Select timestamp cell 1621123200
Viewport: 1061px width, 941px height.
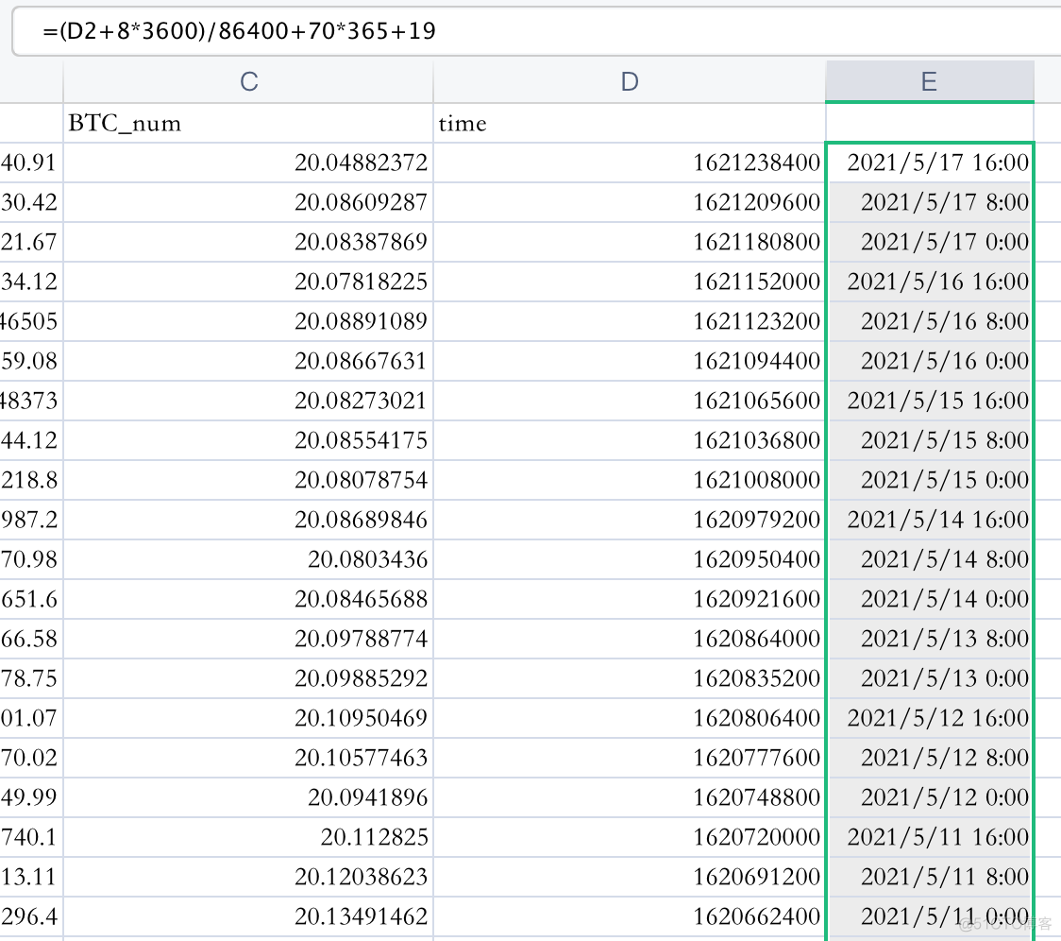click(630, 321)
